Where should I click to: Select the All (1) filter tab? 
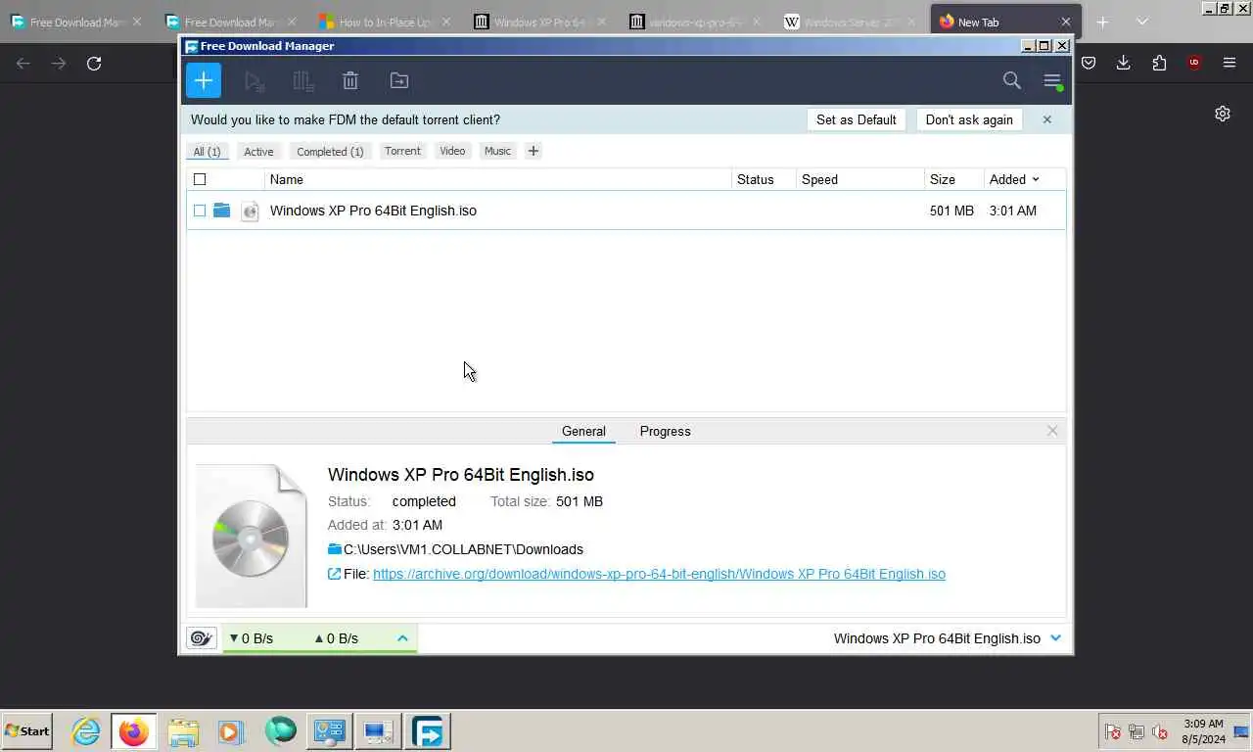pos(207,152)
